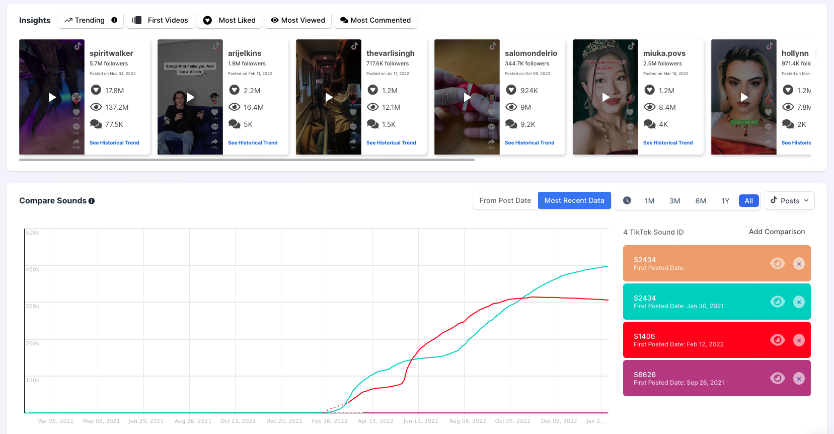Image resolution: width=834 pixels, height=434 pixels.
Task: Switch to the 3M time range
Action: [675, 201]
